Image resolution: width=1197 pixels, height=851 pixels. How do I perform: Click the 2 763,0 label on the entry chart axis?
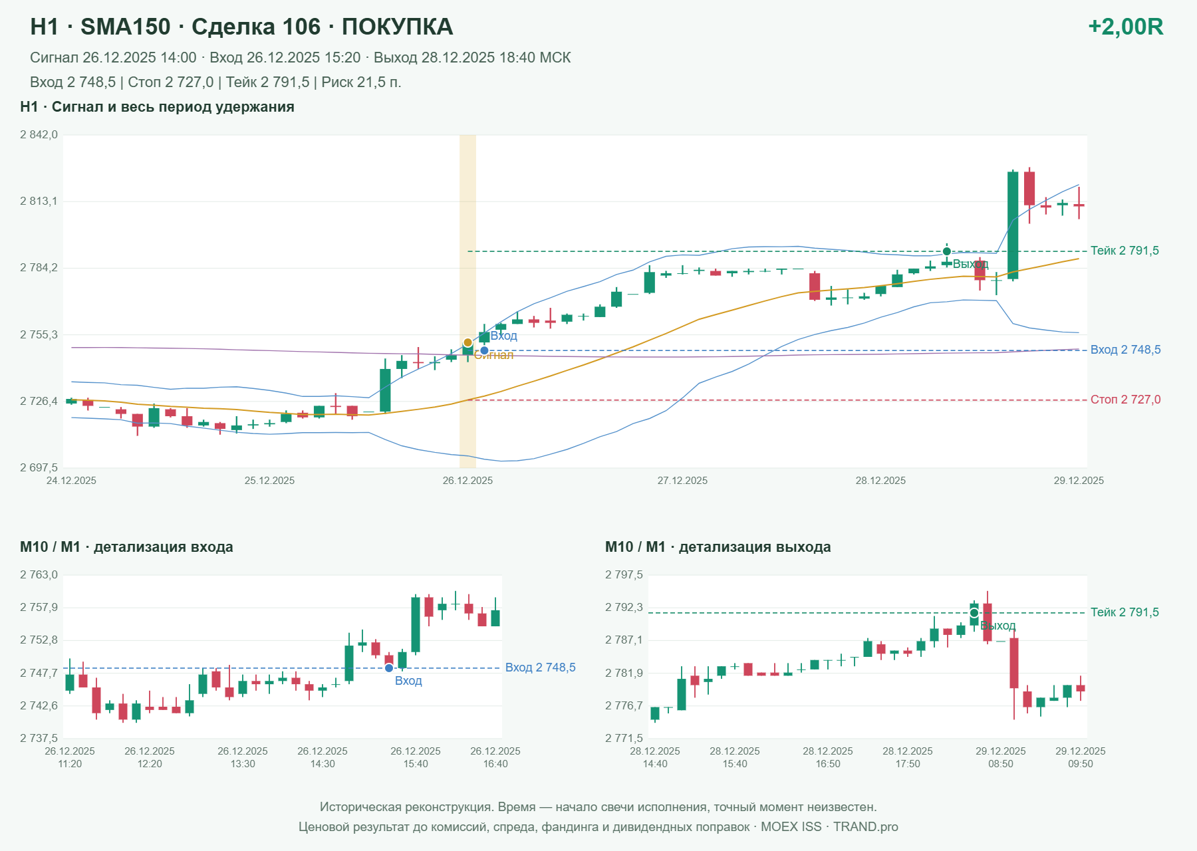click(39, 575)
